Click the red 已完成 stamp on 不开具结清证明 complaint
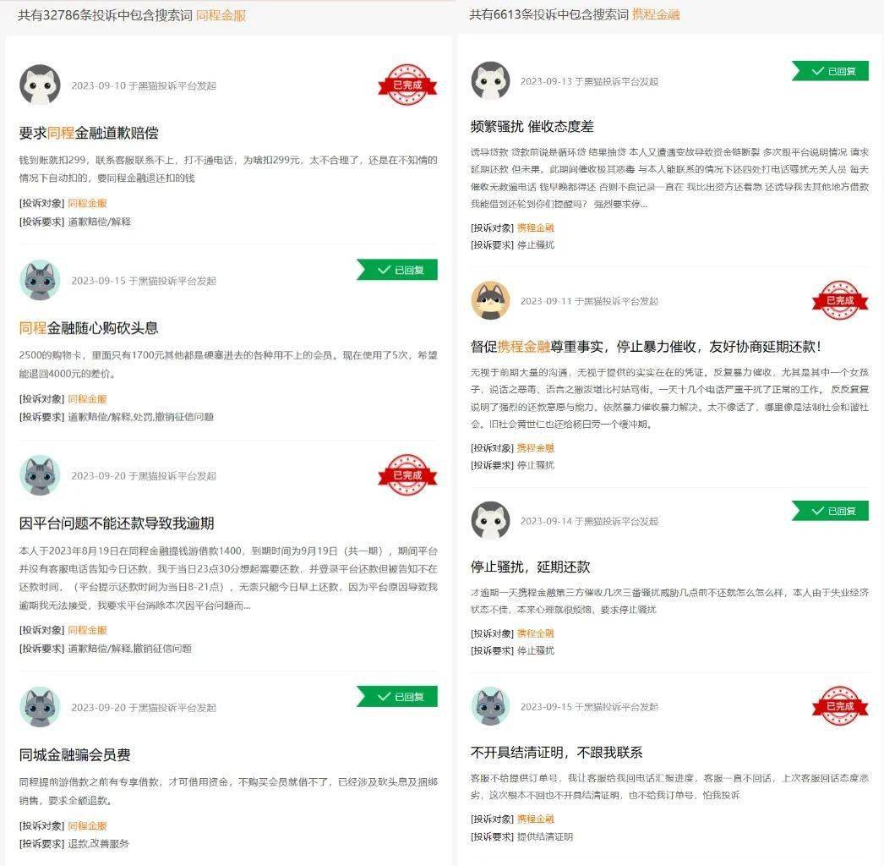This screenshot has height=866, width=884. coord(839,706)
